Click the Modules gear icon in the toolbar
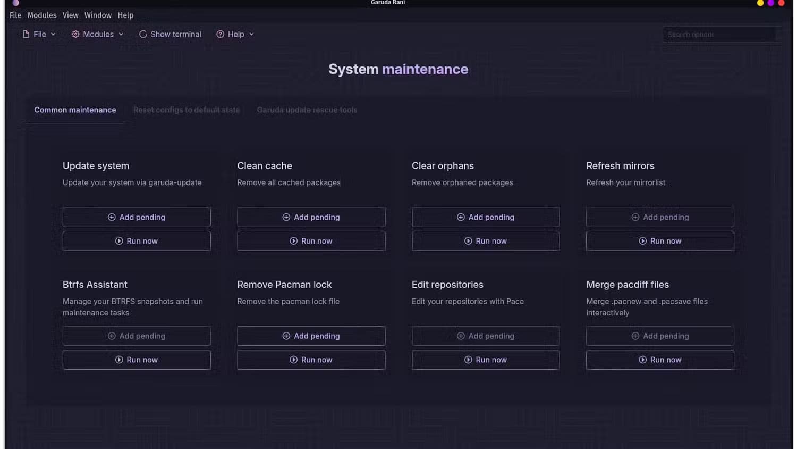Screen dimensions: 797x449 pyautogui.click(x=75, y=34)
